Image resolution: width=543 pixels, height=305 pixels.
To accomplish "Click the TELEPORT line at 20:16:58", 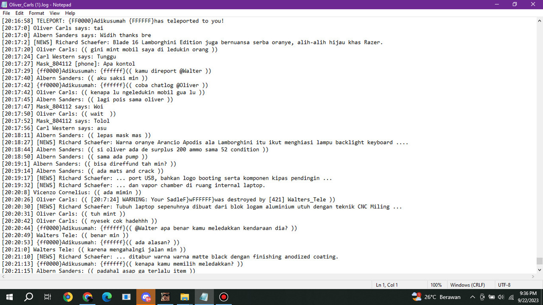I will point(113,21).
